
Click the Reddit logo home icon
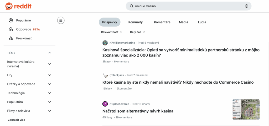[9, 6]
